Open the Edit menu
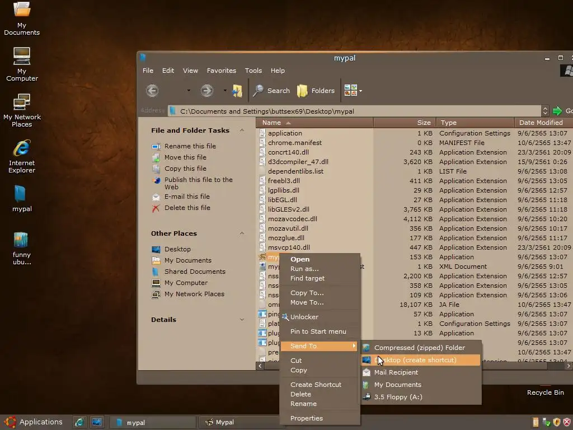The width and height of the screenshot is (573, 430). tap(168, 71)
